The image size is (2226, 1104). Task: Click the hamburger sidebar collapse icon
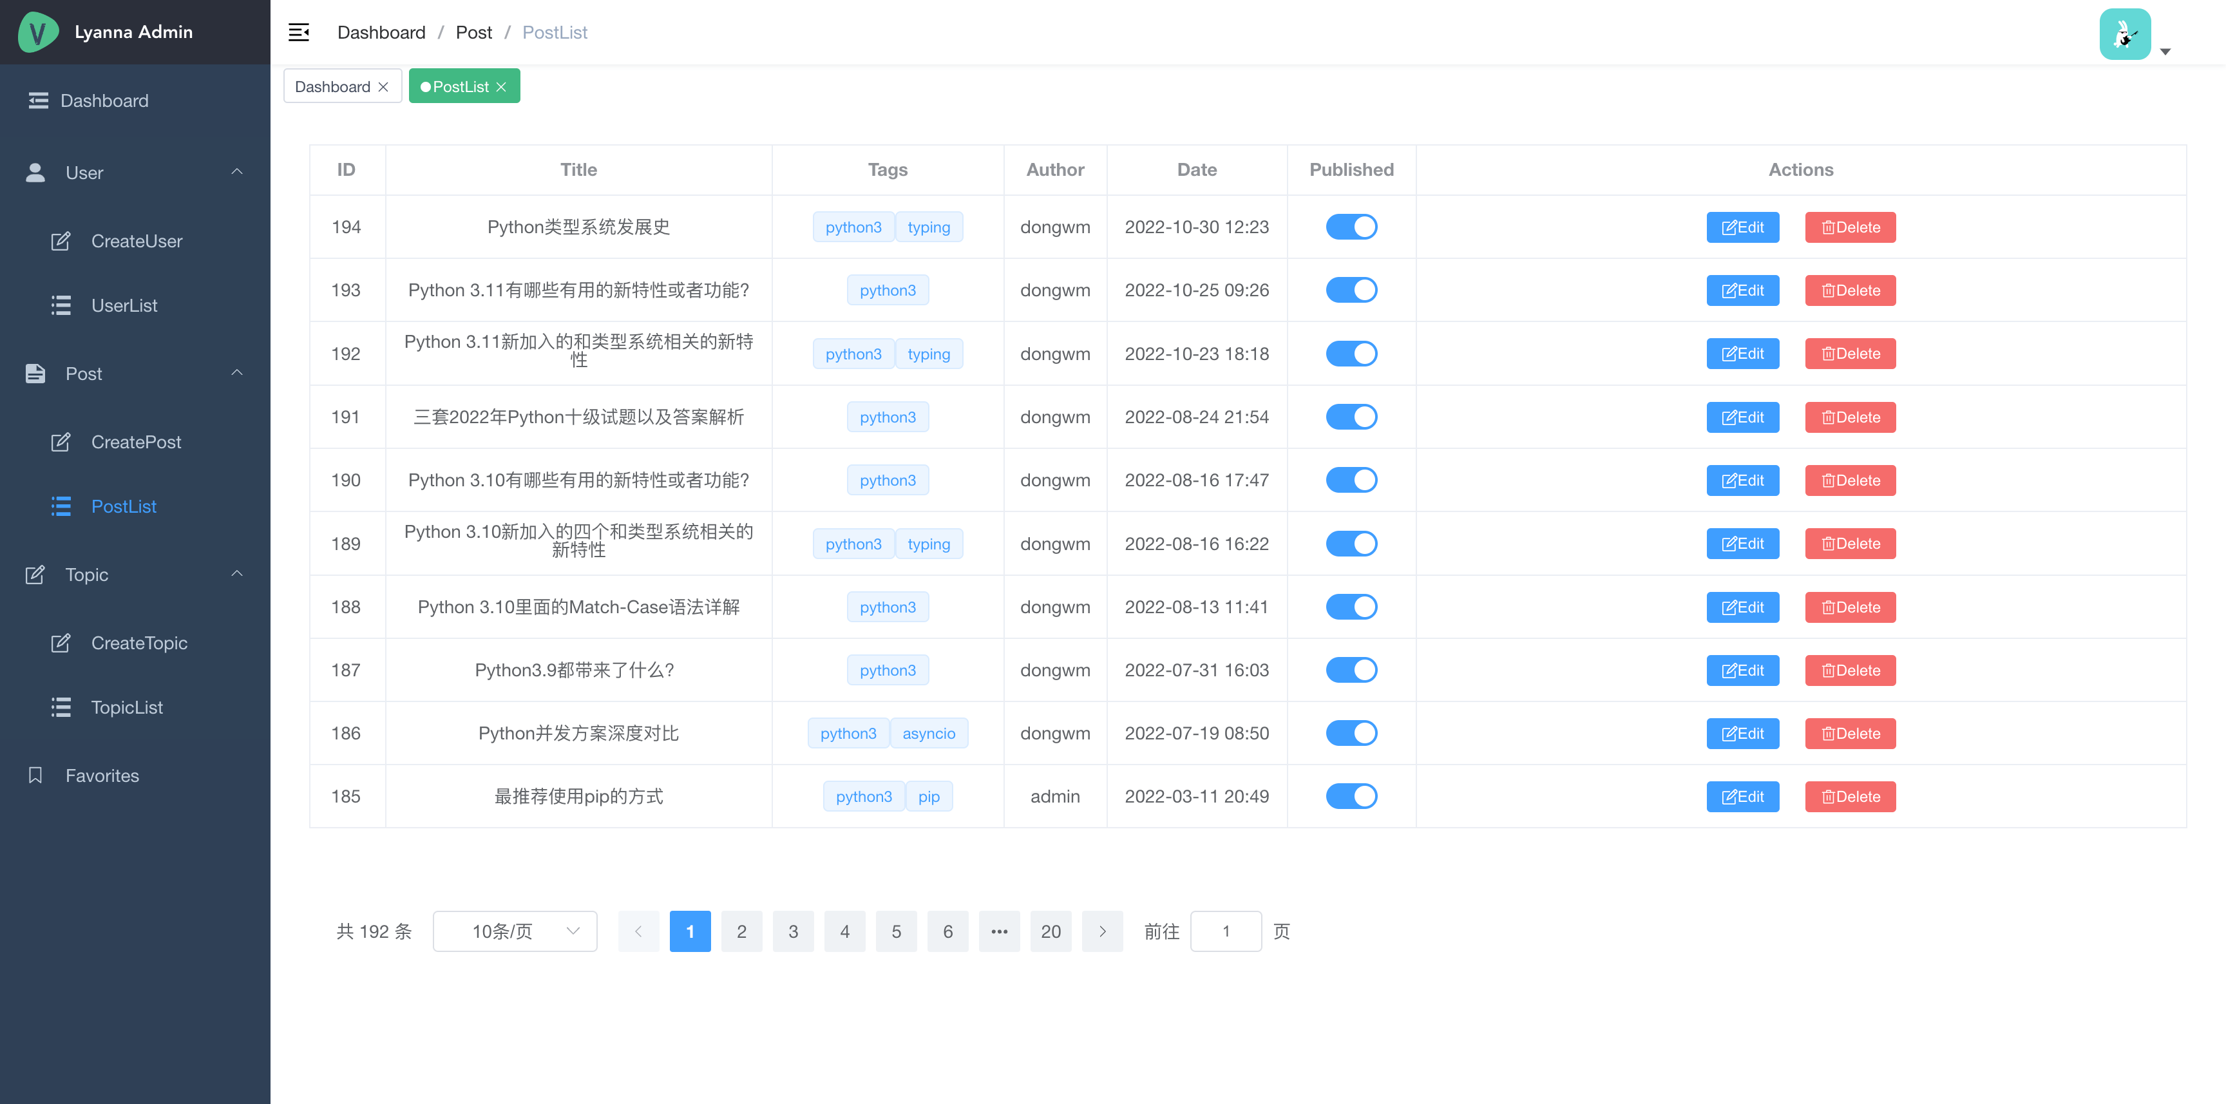[298, 32]
